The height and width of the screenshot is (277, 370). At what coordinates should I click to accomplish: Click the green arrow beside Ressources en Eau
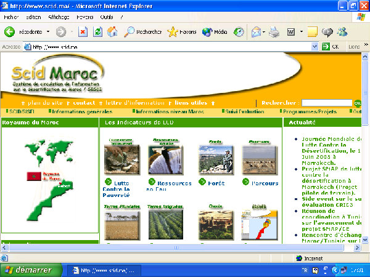[x=152, y=182]
